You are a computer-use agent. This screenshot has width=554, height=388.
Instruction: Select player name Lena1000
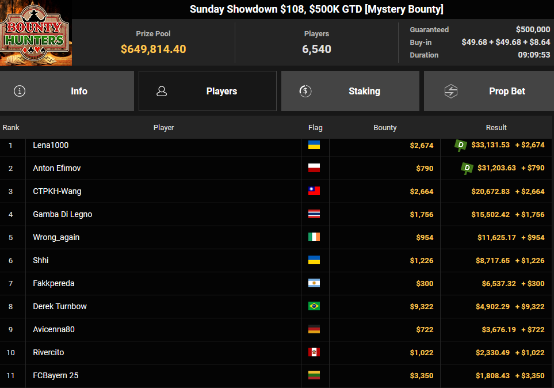pos(51,145)
